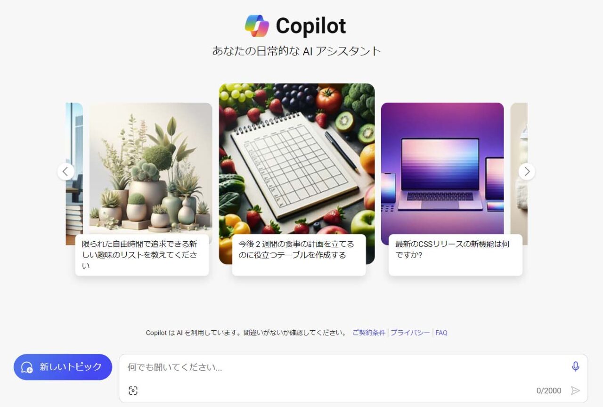Image resolution: width=603 pixels, height=407 pixels.
Task: Click the partially visible left carousel card
Action: coord(74,141)
